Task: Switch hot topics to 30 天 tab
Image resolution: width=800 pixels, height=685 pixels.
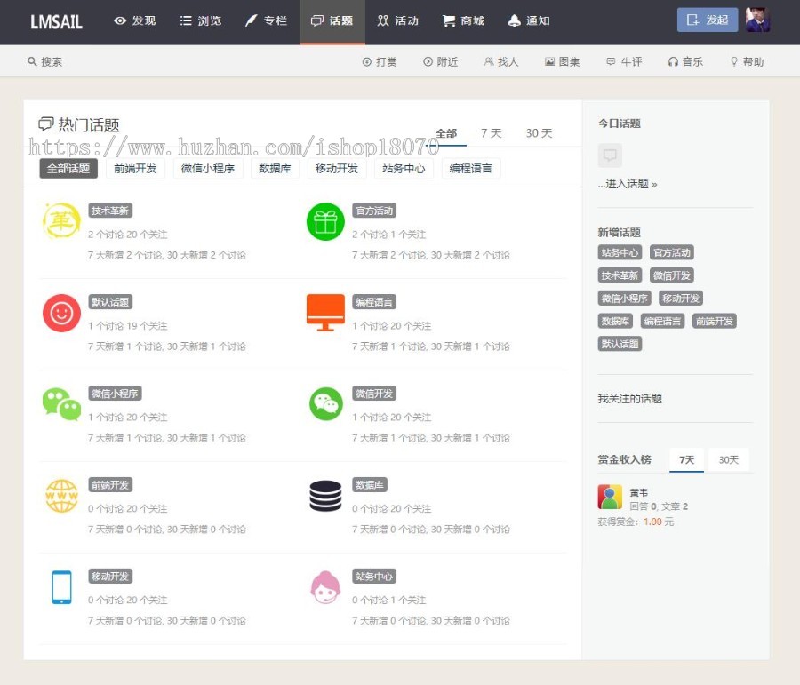Action: (x=539, y=133)
